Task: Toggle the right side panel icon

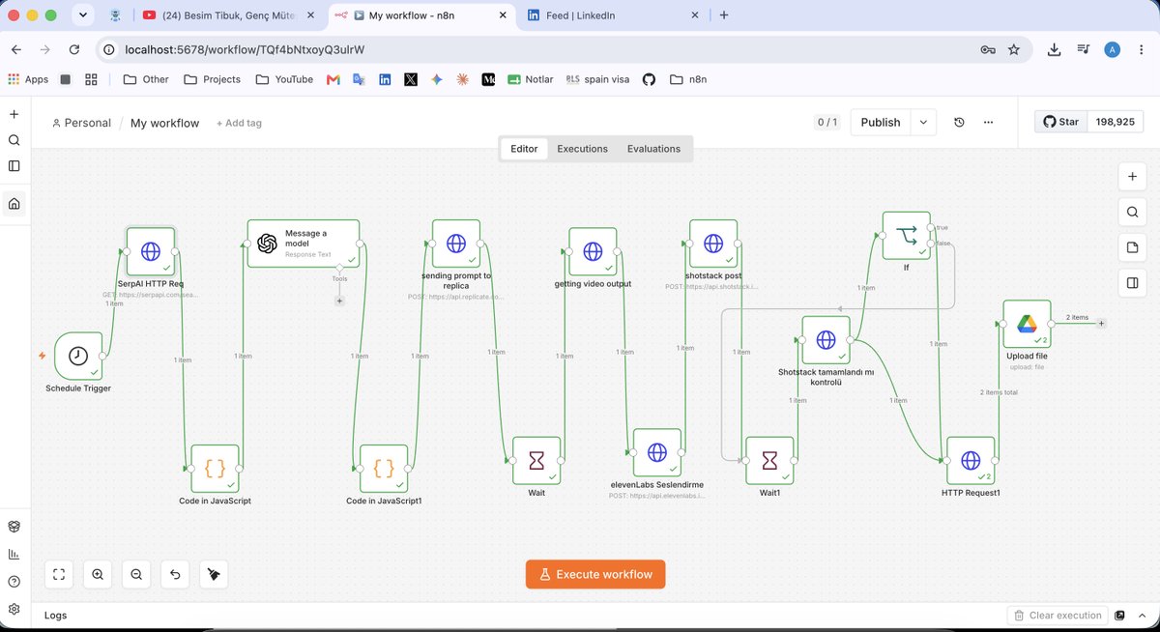Action: pos(1132,283)
